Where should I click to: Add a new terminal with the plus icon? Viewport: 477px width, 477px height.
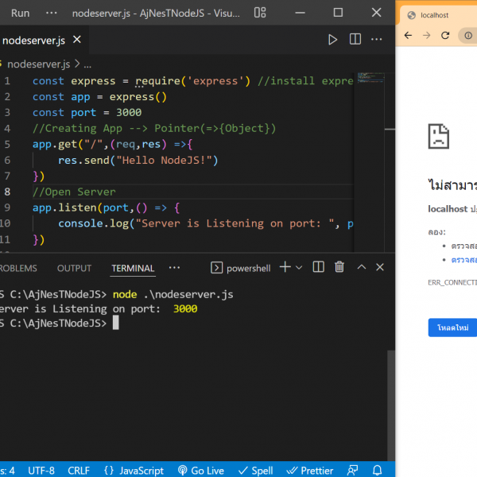coord(285,268)
